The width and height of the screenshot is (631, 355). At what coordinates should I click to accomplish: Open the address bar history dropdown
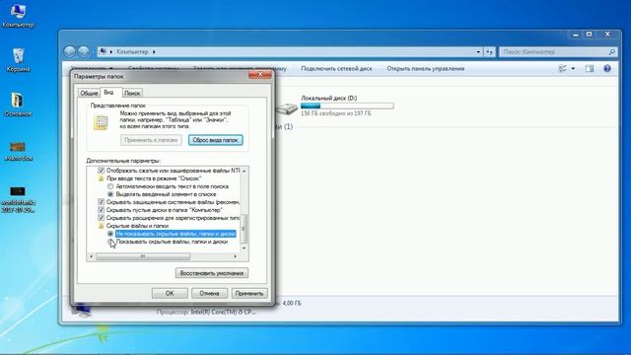(478, 52)
